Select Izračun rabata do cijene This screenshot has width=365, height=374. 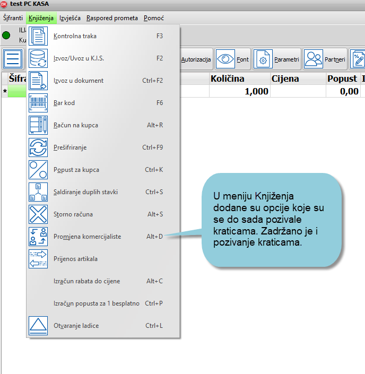pos(86,281)
